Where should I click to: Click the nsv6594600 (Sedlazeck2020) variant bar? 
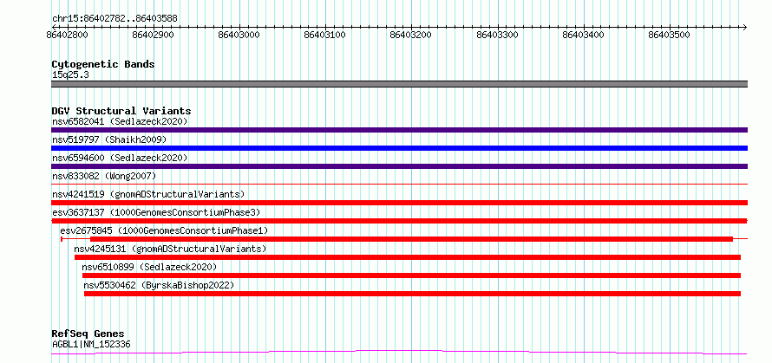pos(399,166)
